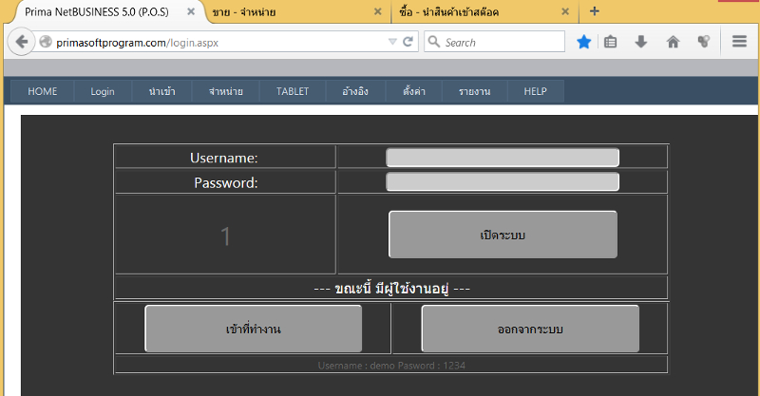Image resolution: width=760 pixels, height=396 pixels.
Task: Click the เปิดระบบ button
Action: tap(503, 235)
